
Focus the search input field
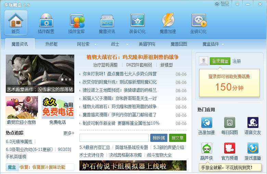click(114, 138)
